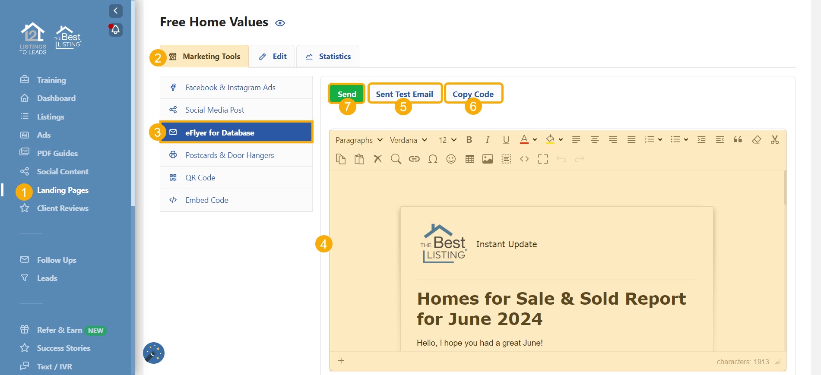Open the Verdana font dropdown
The height and width of the screenshot is (375, 821).
point(408,140)
